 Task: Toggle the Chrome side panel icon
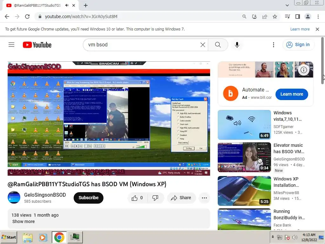(298, 17)
